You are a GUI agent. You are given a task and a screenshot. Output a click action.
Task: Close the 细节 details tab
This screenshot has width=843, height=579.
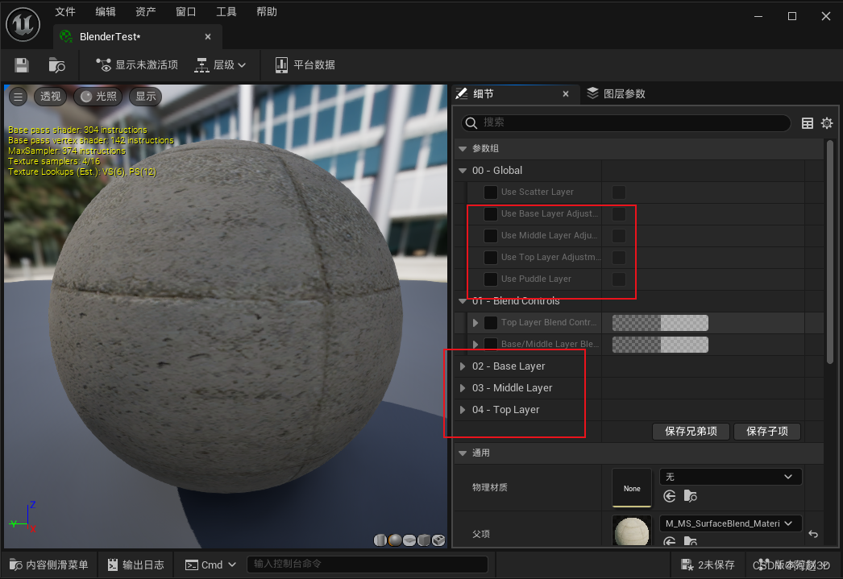pos(566,94)
